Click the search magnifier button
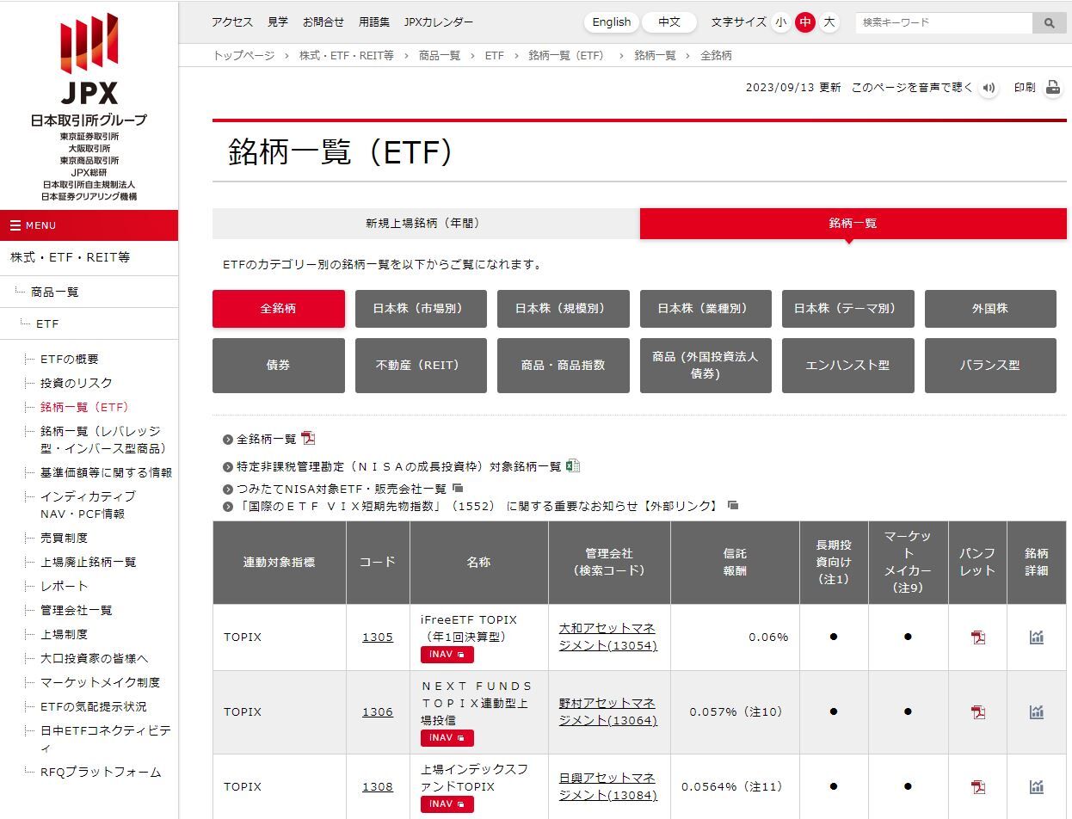This screenshot has width=1072, height=819. (x=1049, y=23)
